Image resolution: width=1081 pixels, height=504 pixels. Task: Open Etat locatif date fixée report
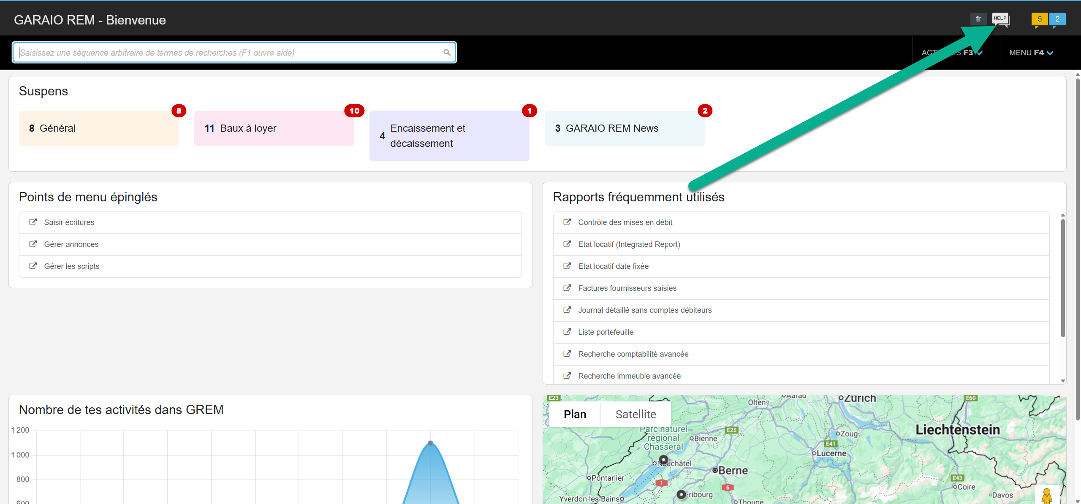(613, 266)
